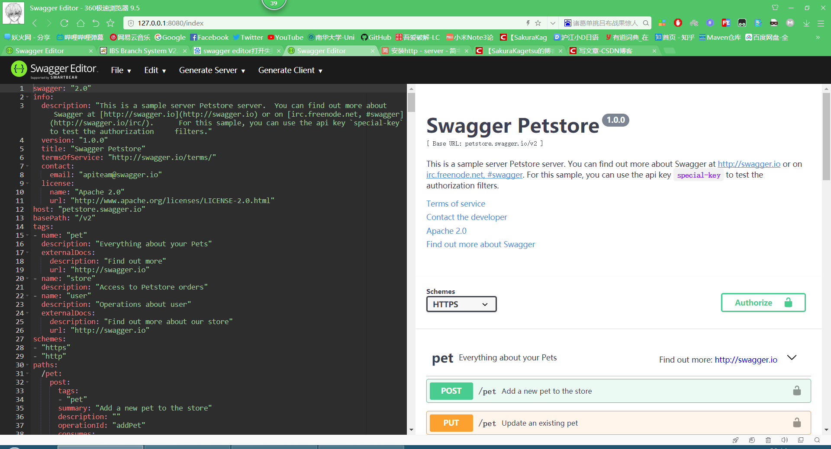Collapse the pet section chevron

[792, 358]
